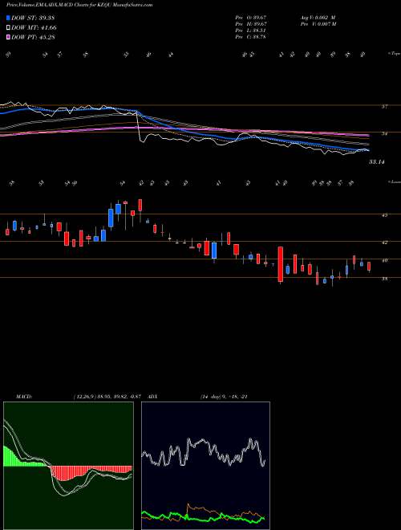
Task: Click the ADX values '(14 day) 9, +18, -21'
Action: [x=224, y=397]
